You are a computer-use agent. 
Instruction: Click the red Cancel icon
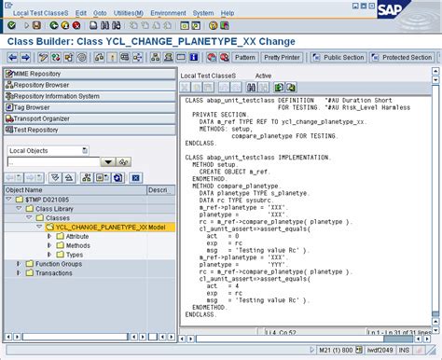pyautogui.click(x=76, y=25)
